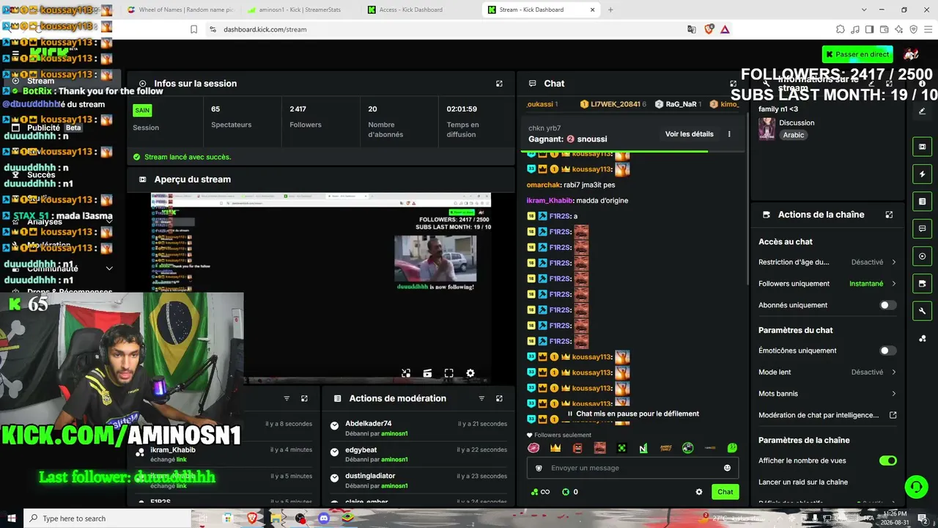Disable Afficher le nombre de vues

tap(887, 461)
